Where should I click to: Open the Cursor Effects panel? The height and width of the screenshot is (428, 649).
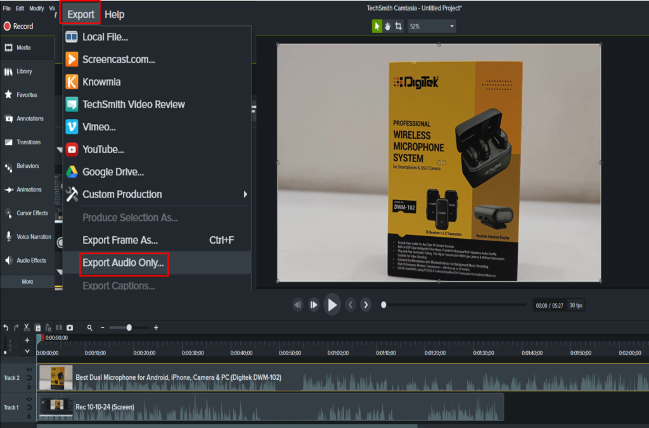[x=27, y=213]
